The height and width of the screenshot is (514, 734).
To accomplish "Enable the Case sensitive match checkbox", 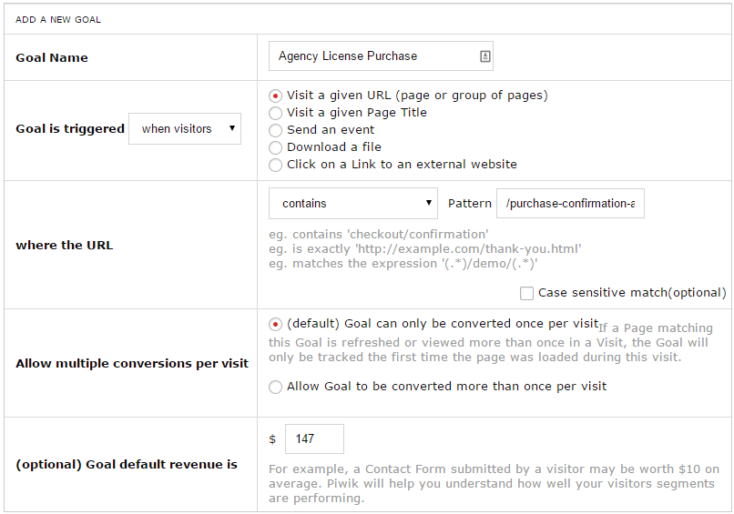I will click(526, 293).
